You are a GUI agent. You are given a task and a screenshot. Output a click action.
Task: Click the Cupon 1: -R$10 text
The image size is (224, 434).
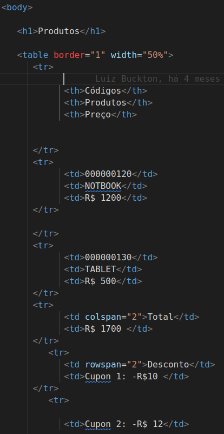(121, 377)
